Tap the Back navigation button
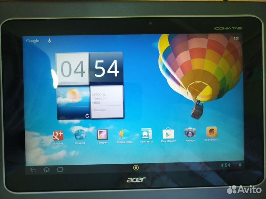266x199 pixels. coord(33,170)
